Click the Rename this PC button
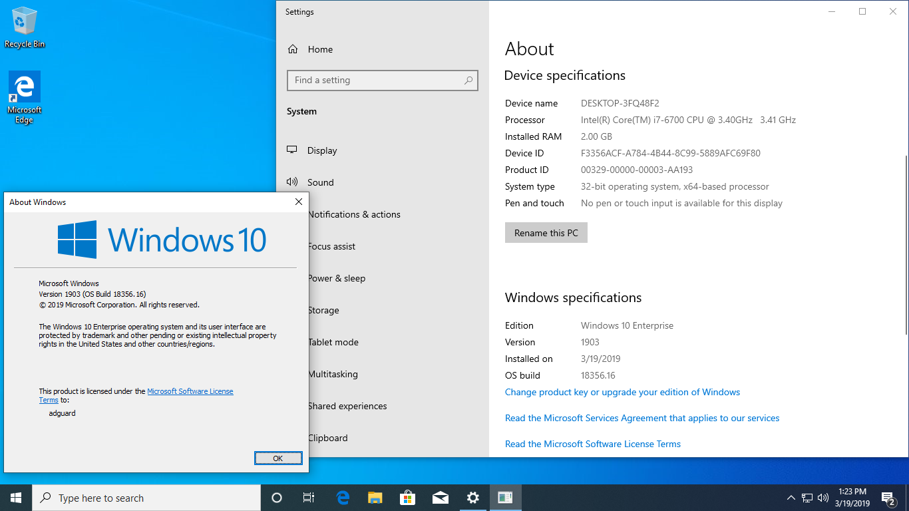This screenshot has height=511, width=909. (546, 233)
